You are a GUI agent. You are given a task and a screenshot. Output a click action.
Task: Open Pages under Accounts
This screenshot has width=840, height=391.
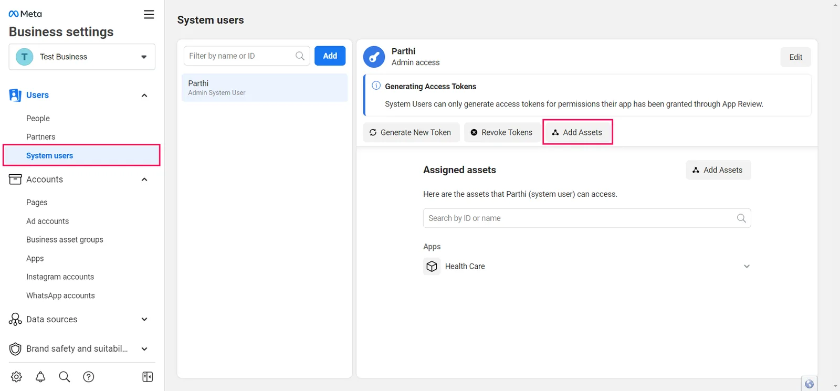(x=37, y=203)
